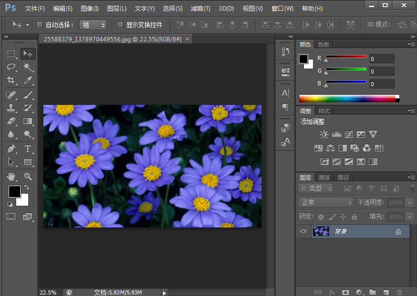Open the Filter menu
This screenshot has height=296, width=417.
coord(200,9)
